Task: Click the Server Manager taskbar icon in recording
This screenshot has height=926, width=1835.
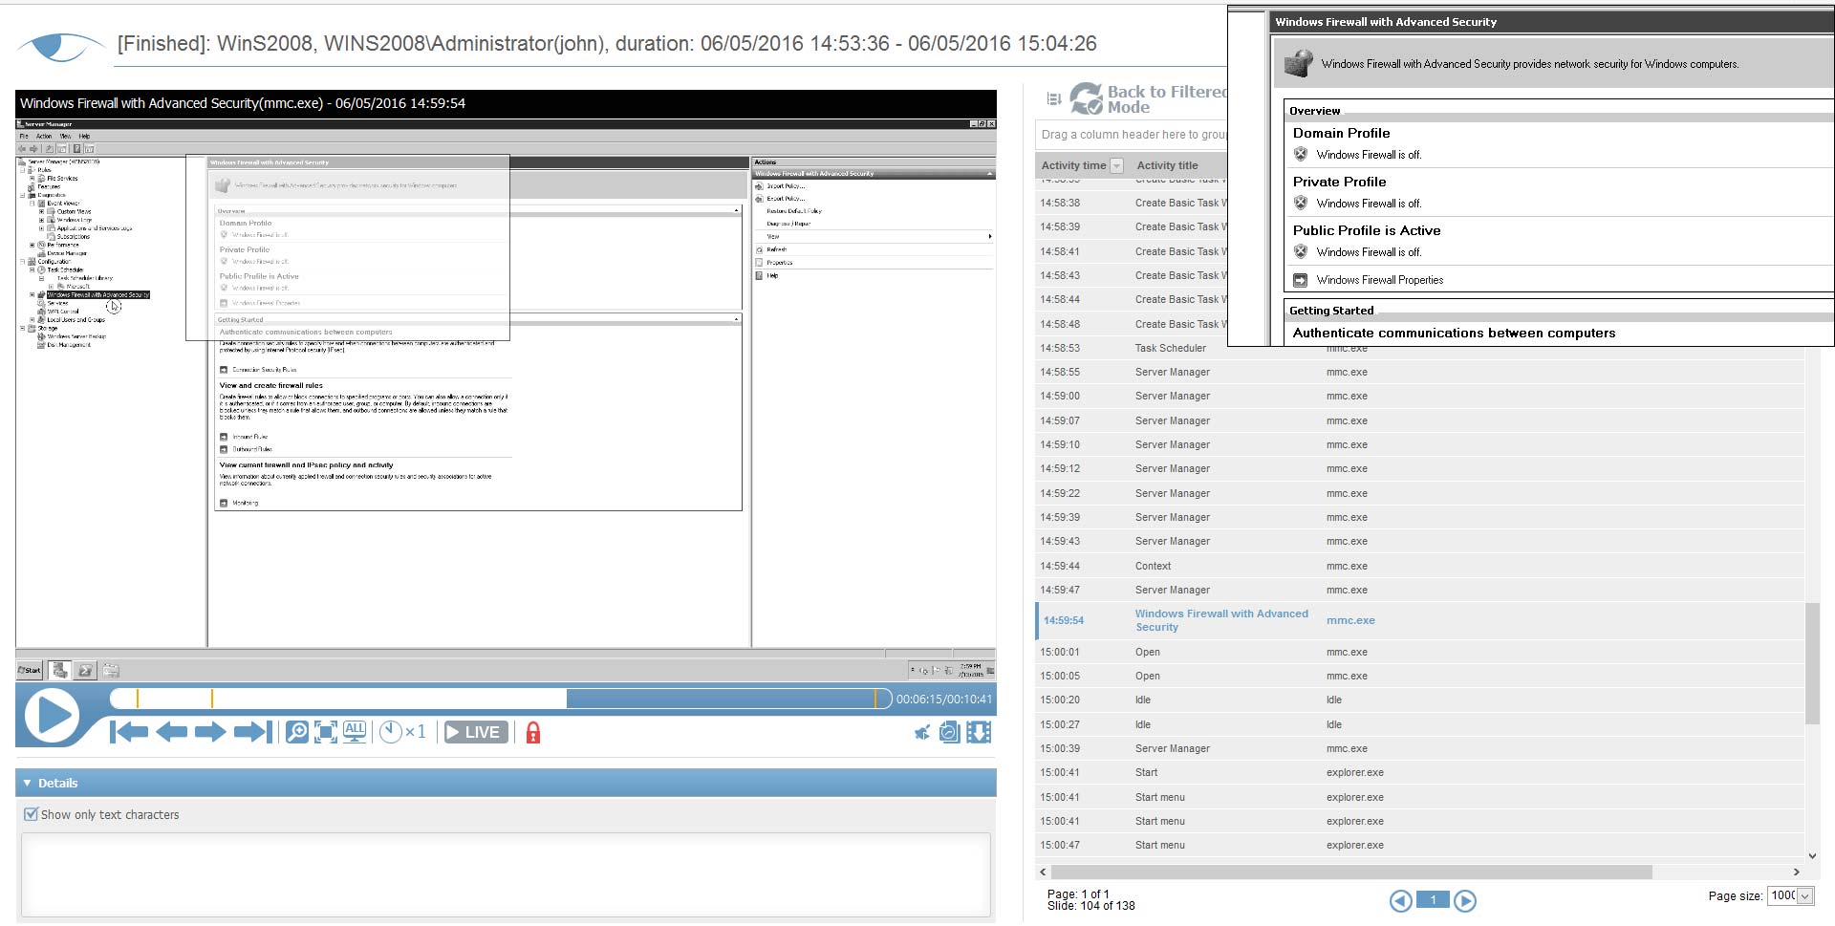Action: [x=60, y=670]
